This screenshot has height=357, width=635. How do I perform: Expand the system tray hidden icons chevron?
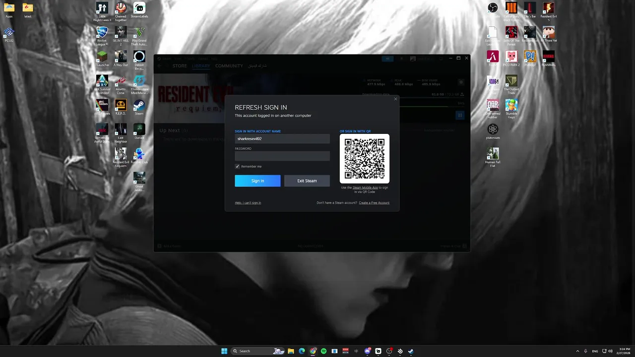[x=577, y=351]
